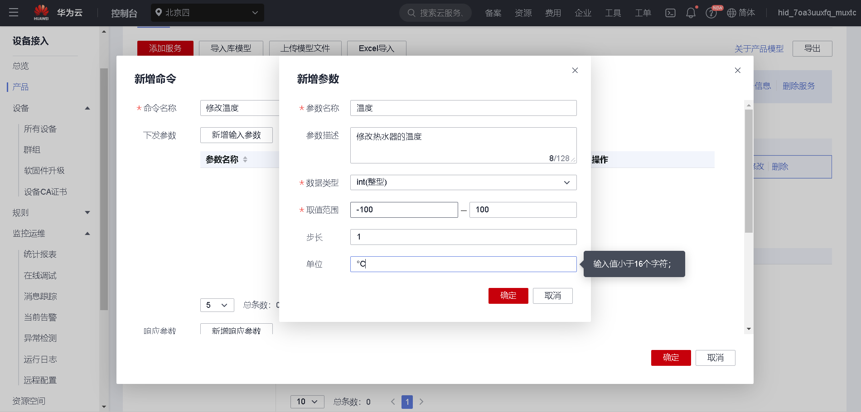Open the CloudShell terminal icon

point(670,13)
